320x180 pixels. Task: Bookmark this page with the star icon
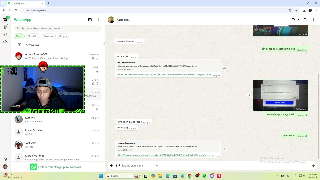pyautogui.click(x=296, y=10)
